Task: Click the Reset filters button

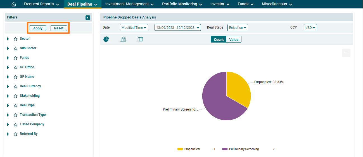Action: pos(59,28)
